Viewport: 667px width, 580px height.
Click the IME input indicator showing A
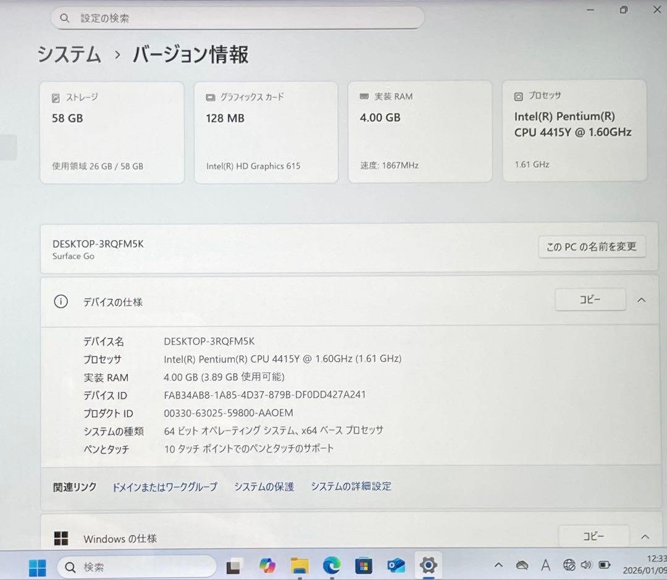(x=545, y=565)
